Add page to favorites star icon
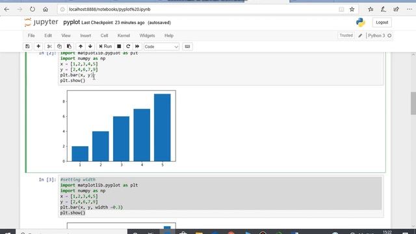416x234 pixels. [352, 9]
